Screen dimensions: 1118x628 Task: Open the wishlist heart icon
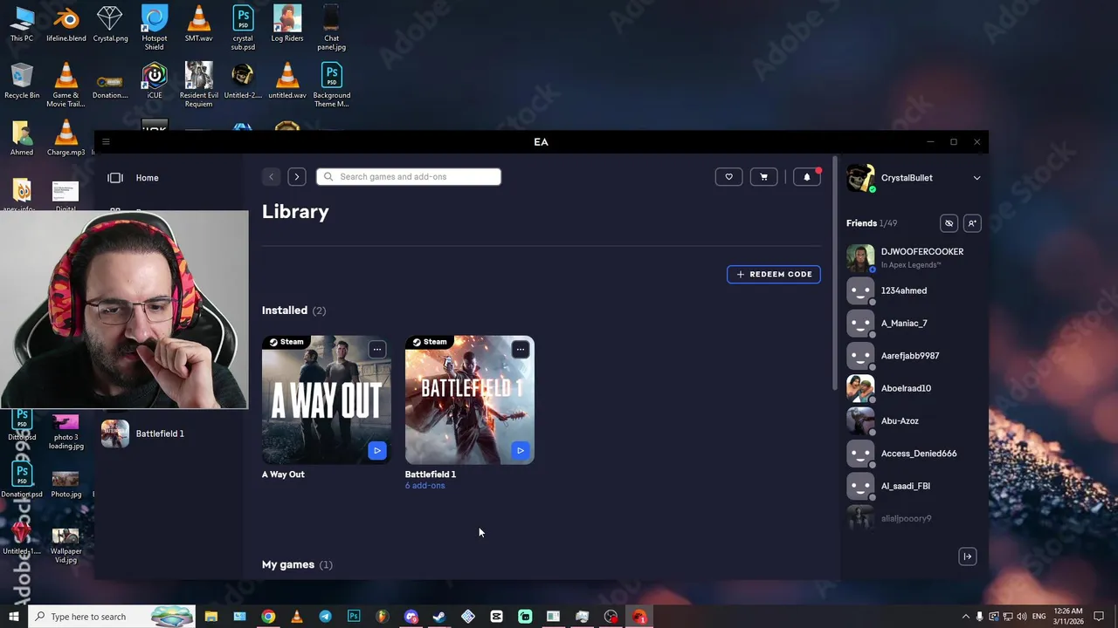(728, 177)
